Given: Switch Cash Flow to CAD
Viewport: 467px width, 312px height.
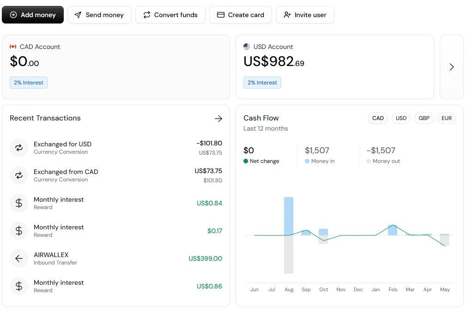Looking at the screenshot, I should 378,118.
